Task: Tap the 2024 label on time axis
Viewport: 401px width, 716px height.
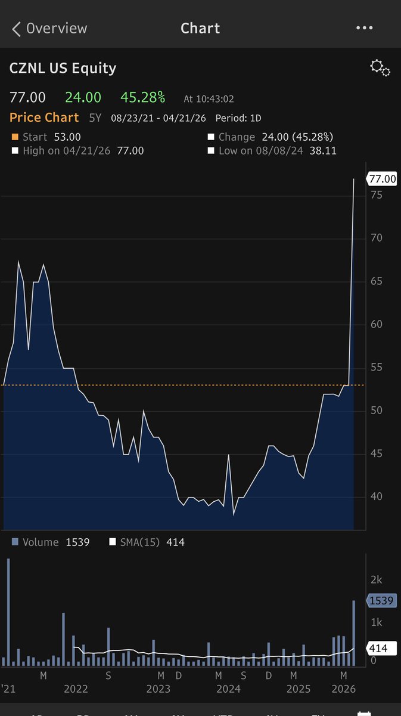Action: [x=228, y=689]
